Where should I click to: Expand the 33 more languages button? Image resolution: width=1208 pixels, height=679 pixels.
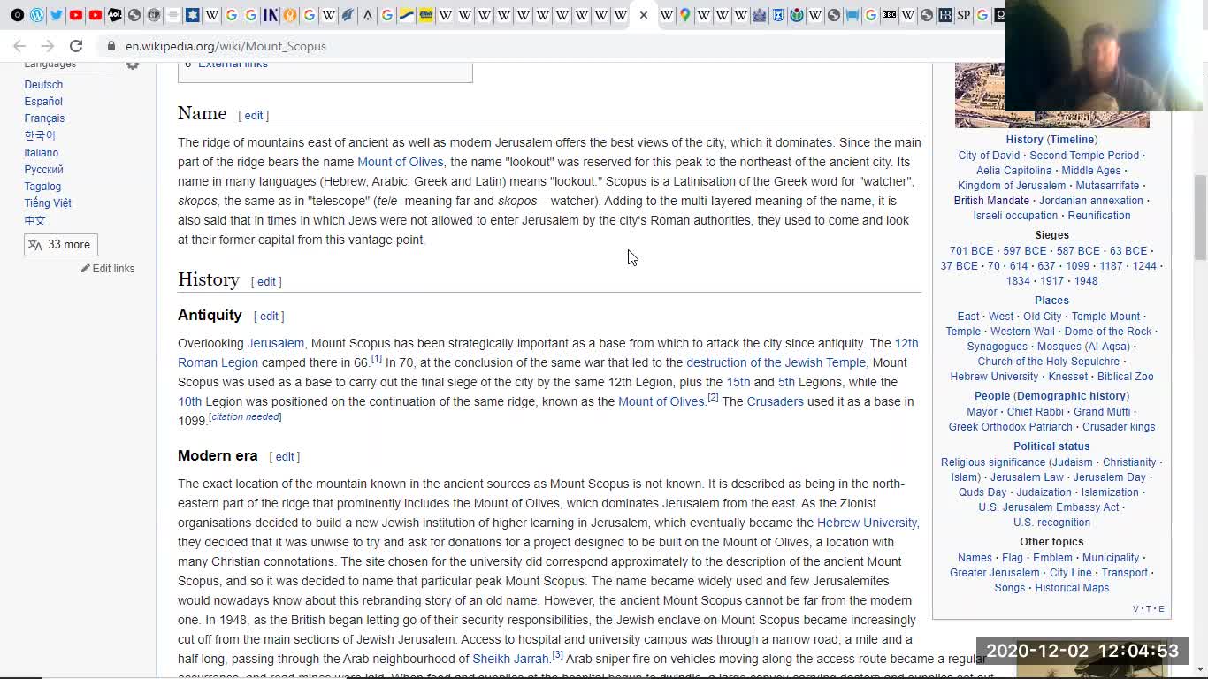coord(60,245)
